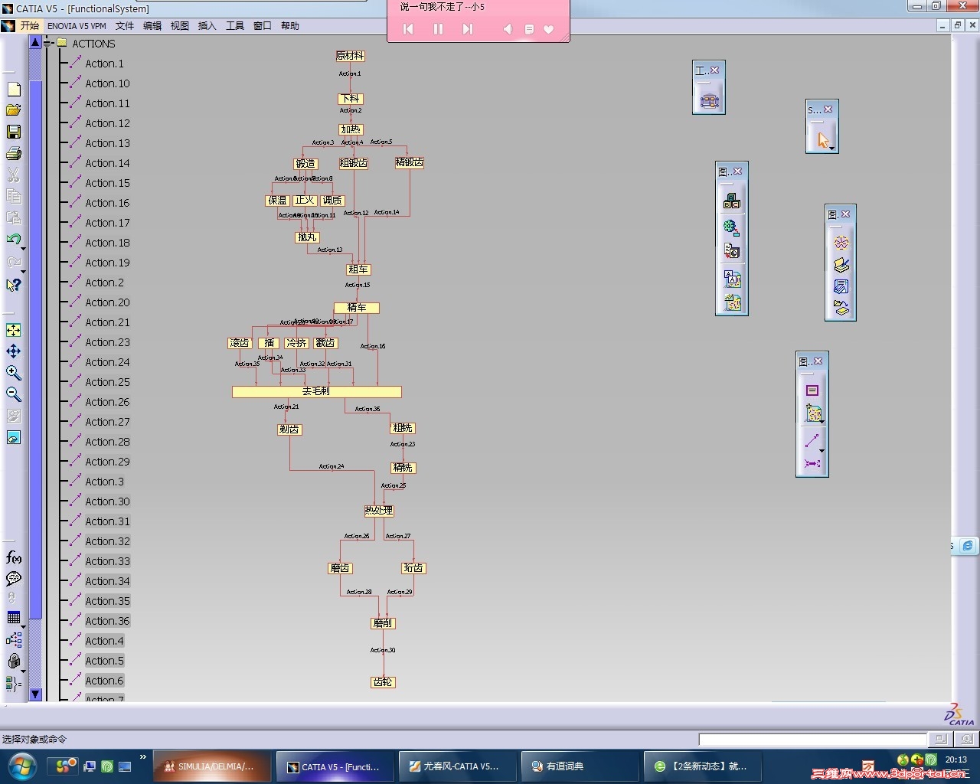Skip to the next track in music player
The width and height of the screenshot is (980, 784).
pos(468,29)
